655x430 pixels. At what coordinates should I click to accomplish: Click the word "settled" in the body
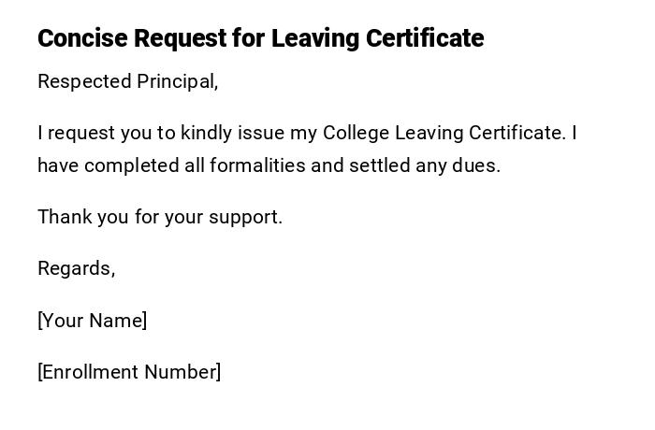point(380,165)
